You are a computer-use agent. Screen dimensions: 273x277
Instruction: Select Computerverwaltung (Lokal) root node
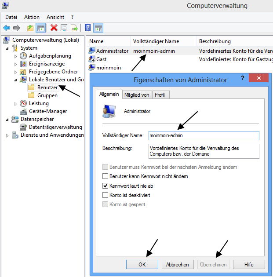(x=46, y=40)
